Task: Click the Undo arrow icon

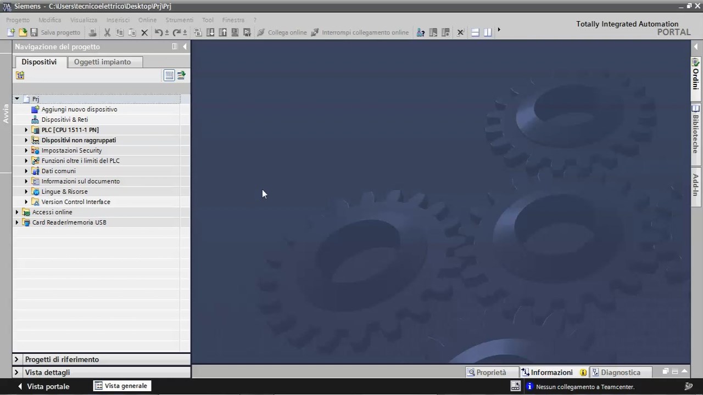Action: 159,32
